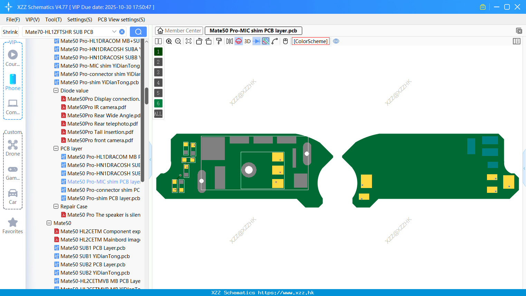Show PCB layer 1
Viewport: 526px width, 296px height.
(158, 52)
